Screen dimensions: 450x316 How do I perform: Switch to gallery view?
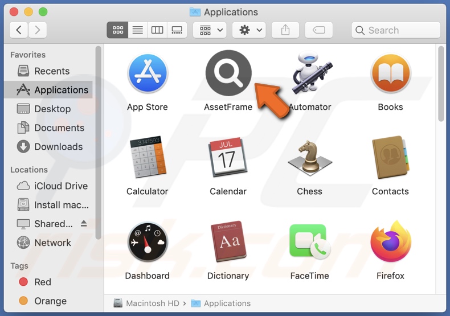click(177, 30)
